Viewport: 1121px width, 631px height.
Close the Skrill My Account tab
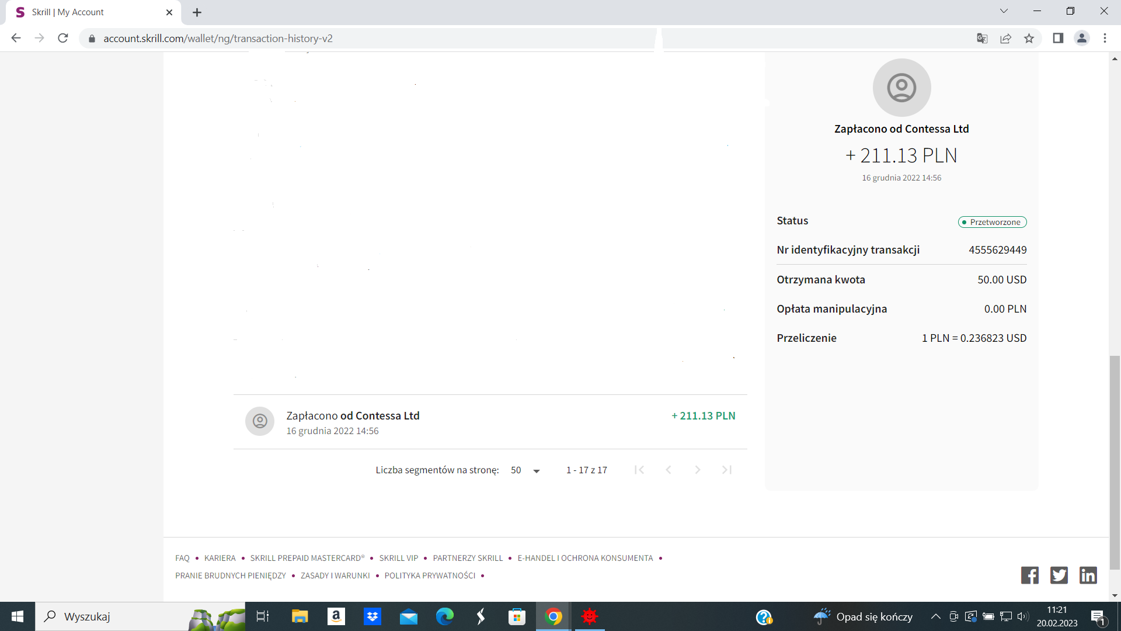point(169,12)
